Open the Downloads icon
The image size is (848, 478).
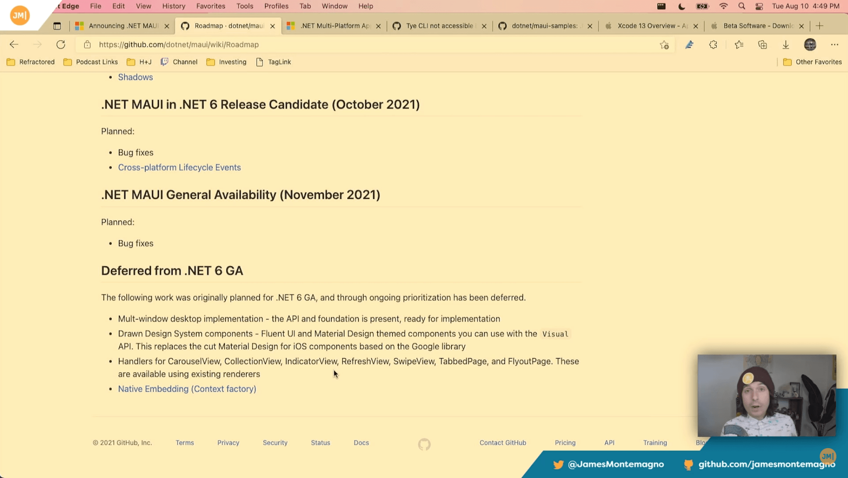point(786,45)
